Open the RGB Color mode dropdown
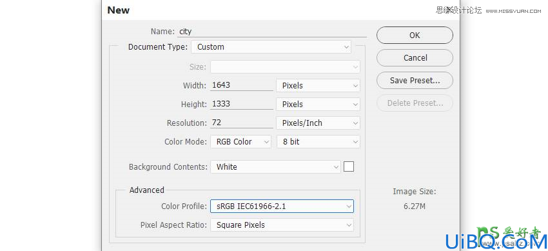The image size is (548, 251). (241, 142)
